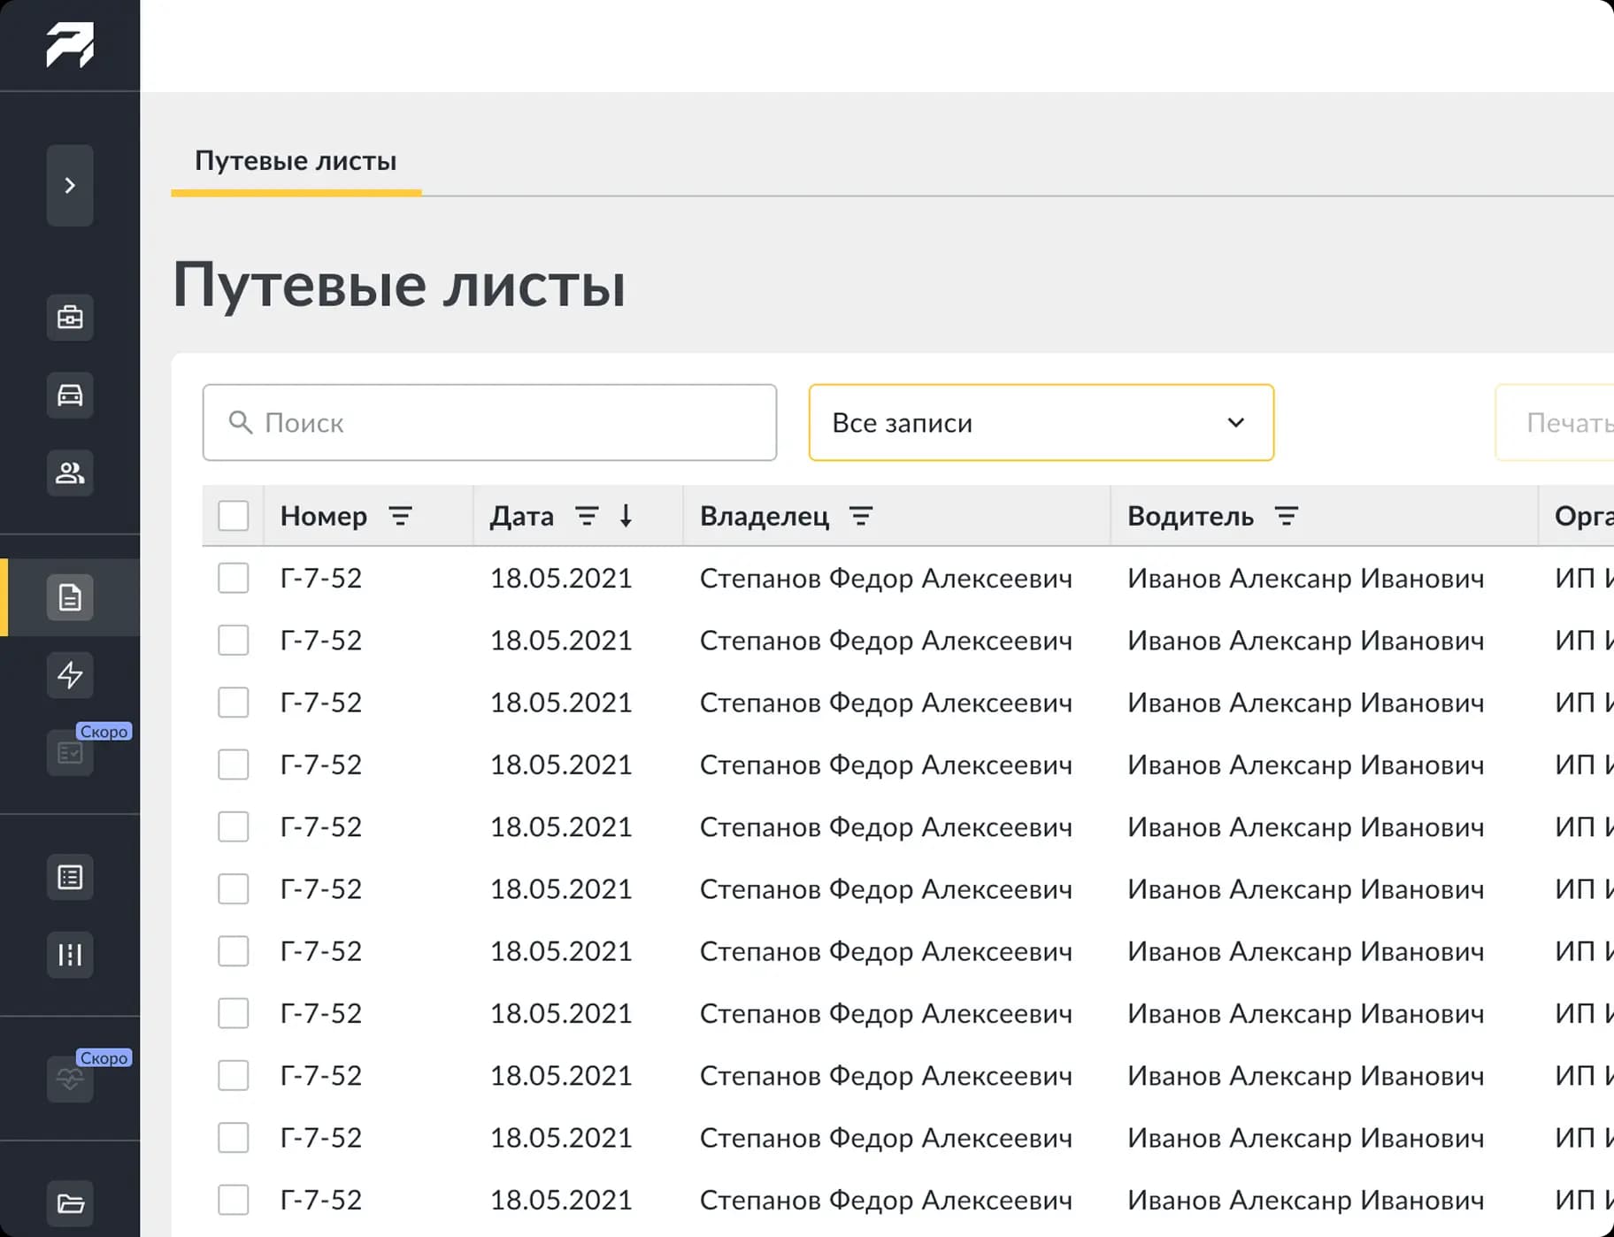Check the tenth row checkbox
Screen dimensions: 1614x1237
(x=234, y=1137)
